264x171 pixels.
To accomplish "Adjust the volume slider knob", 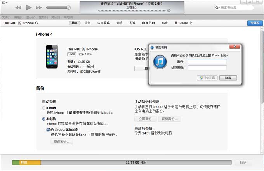I will [x=69, y=7].
